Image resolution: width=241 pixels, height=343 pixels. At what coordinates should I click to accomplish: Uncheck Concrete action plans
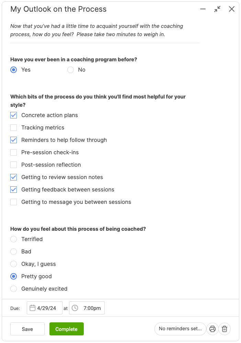point(13,115)
